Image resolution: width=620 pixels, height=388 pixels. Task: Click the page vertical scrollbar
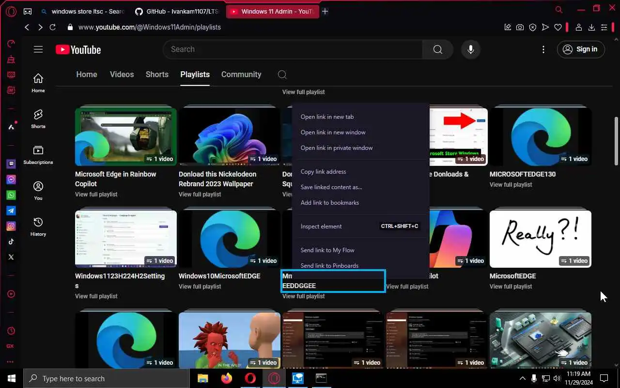coord(617,141)
